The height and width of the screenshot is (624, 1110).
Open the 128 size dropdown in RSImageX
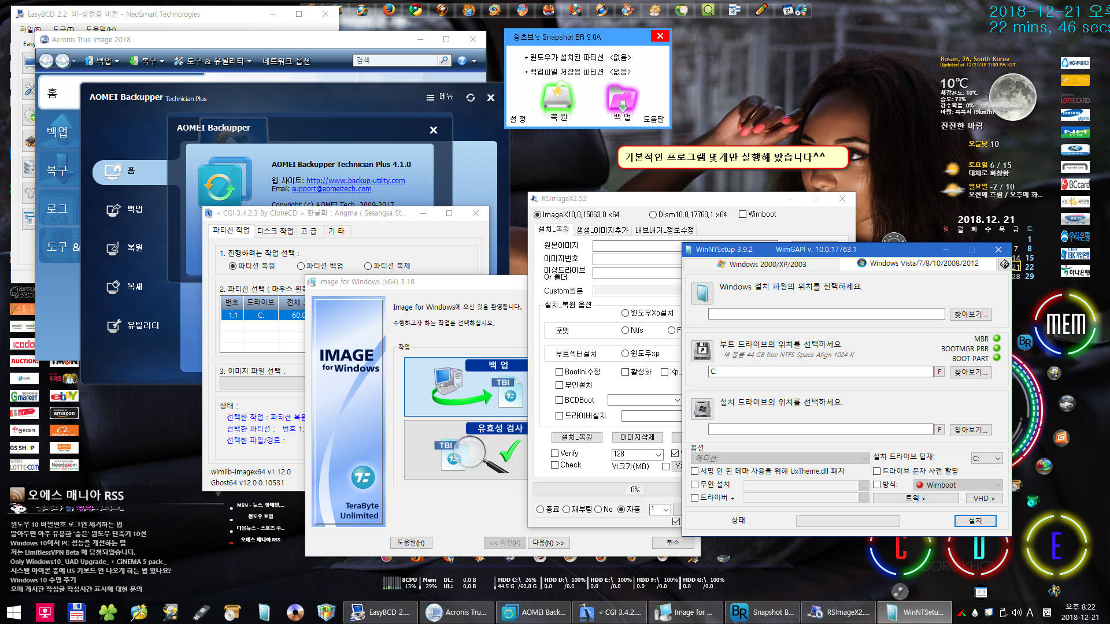tap(637, 454)
